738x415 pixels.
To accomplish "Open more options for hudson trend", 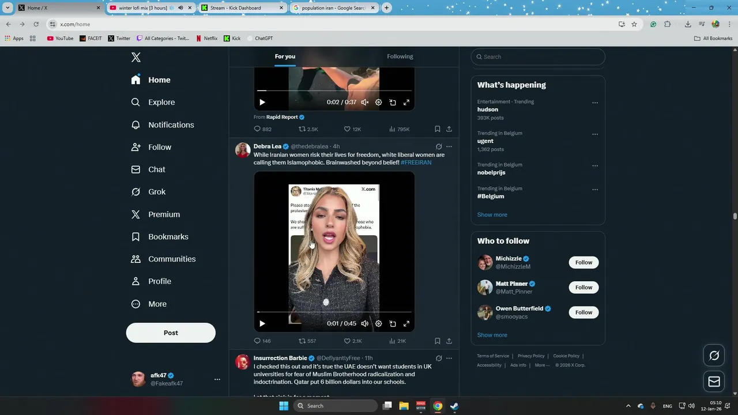I will point(595,103).
